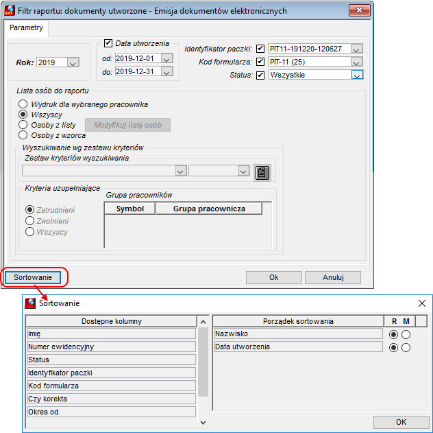Open the Rok year dropdown
The image size is (433, 433).
(73, 62)
